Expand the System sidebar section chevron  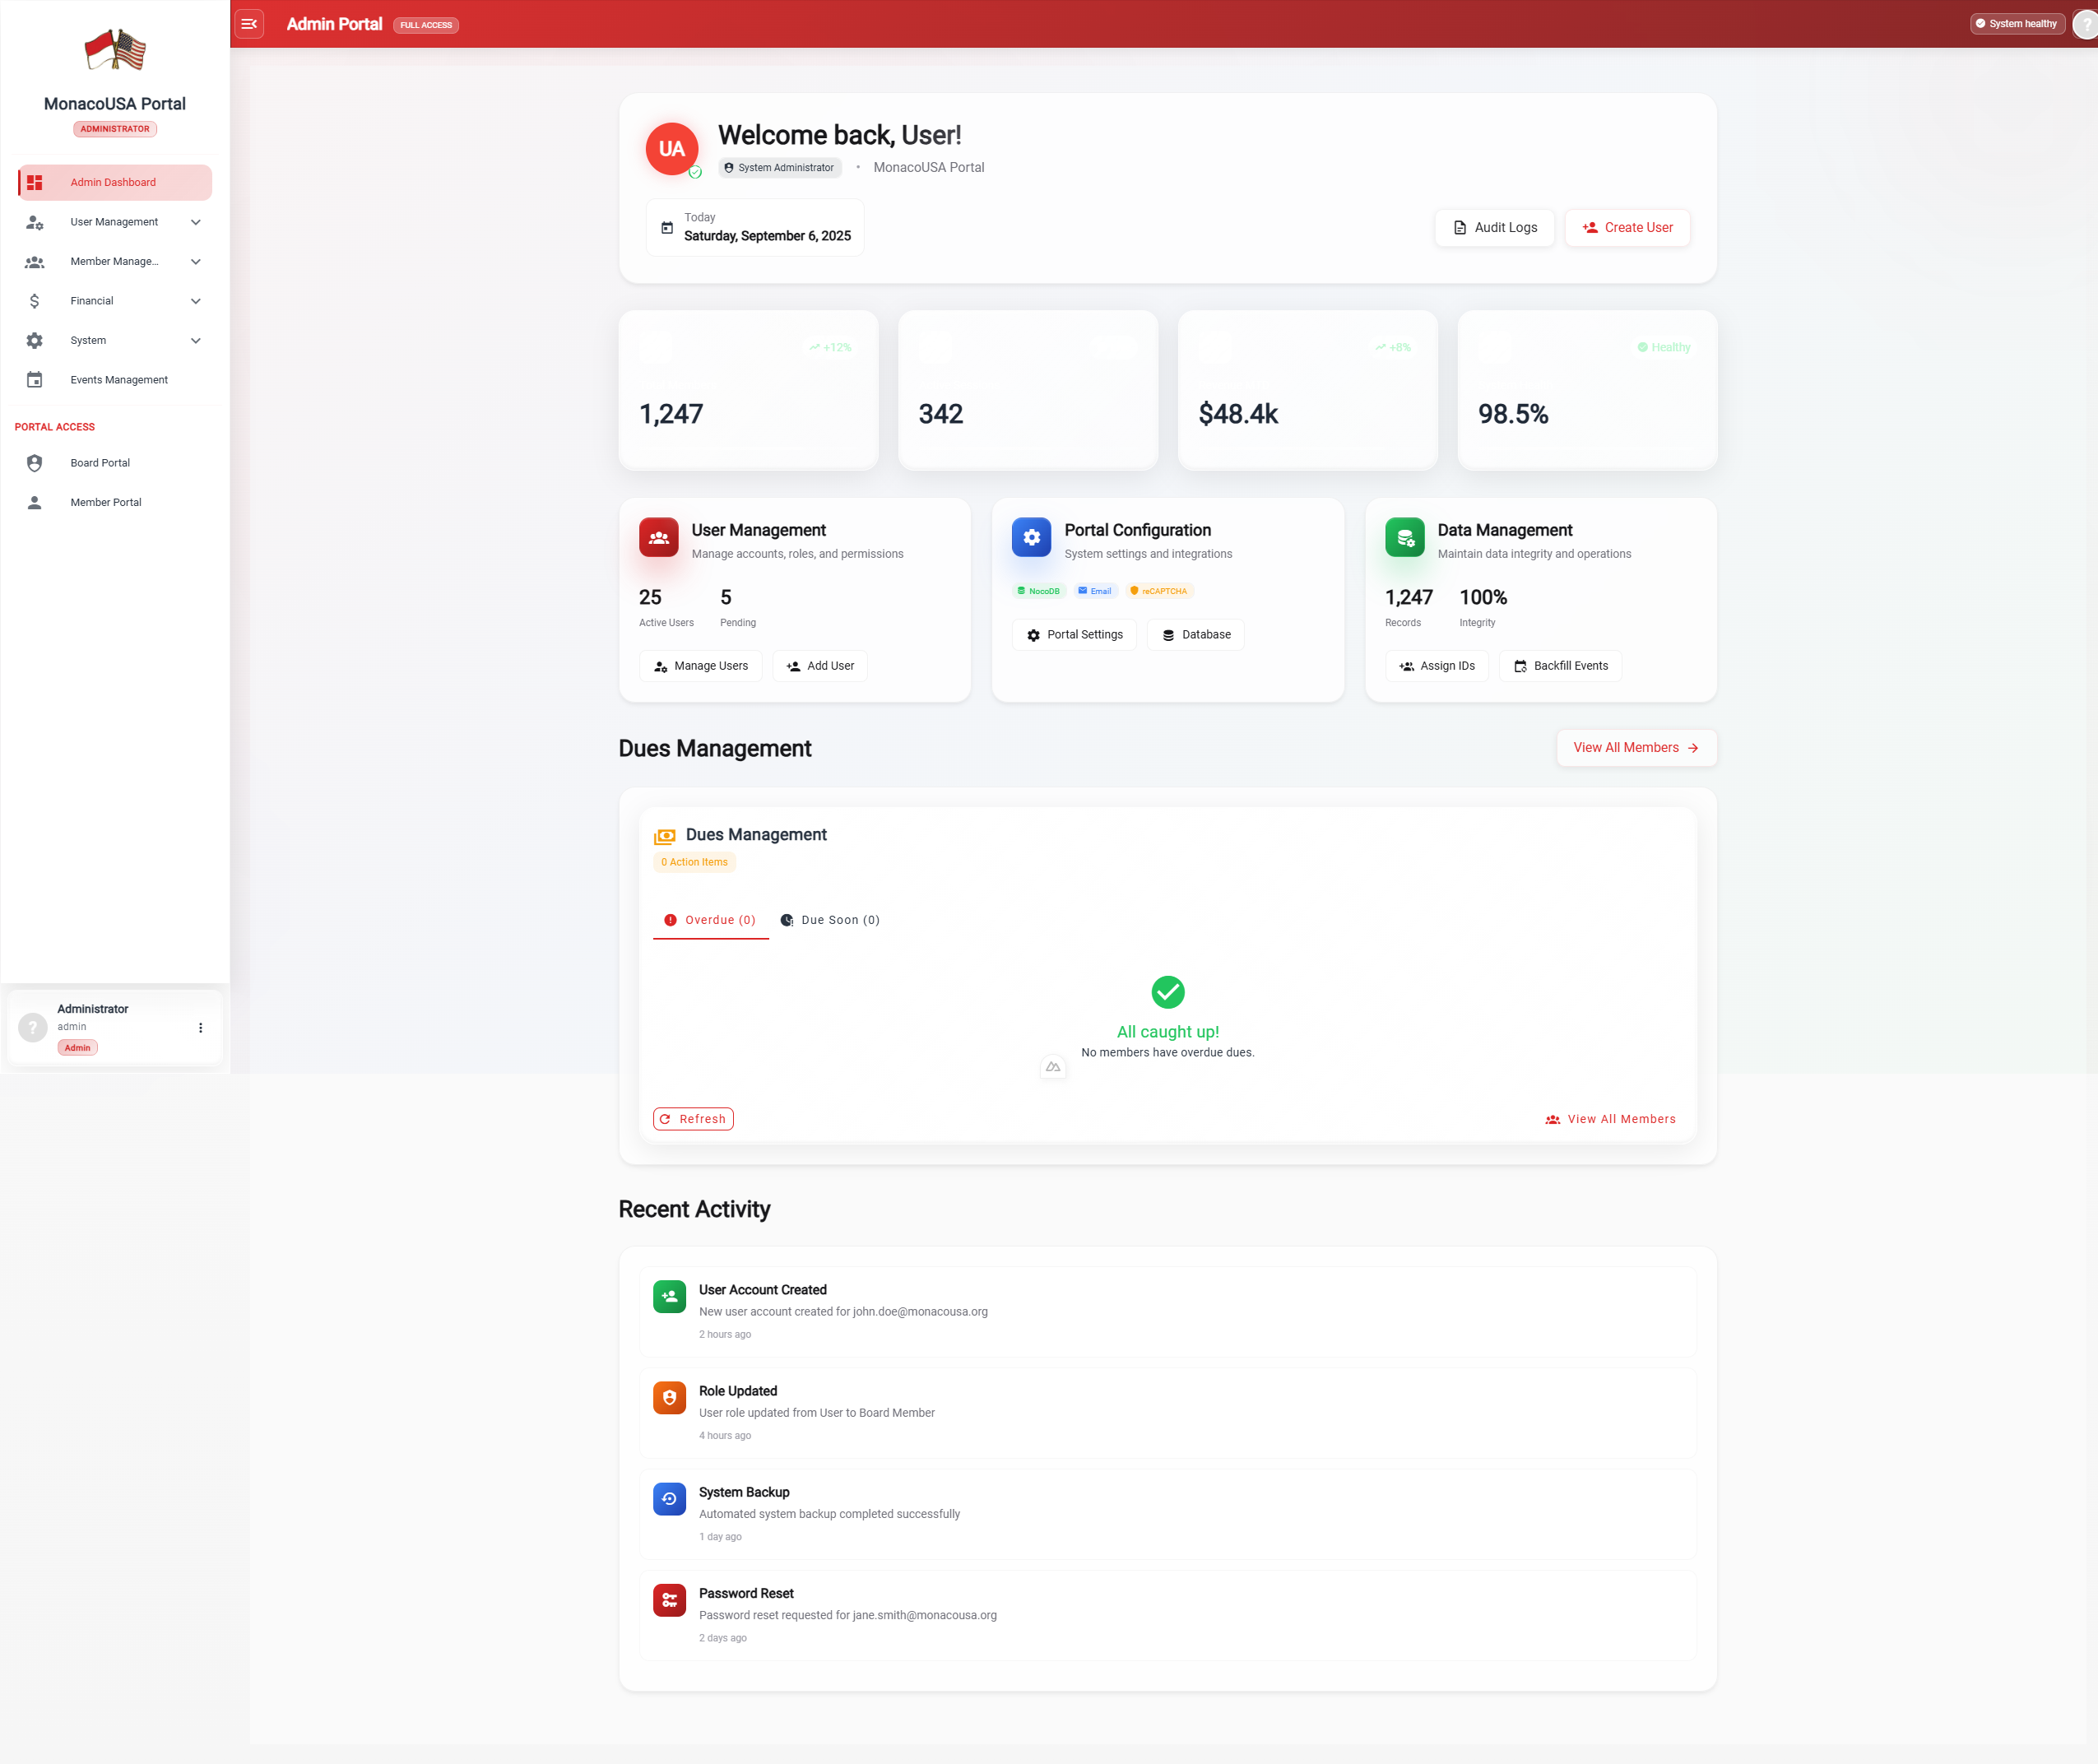(196, 340)
